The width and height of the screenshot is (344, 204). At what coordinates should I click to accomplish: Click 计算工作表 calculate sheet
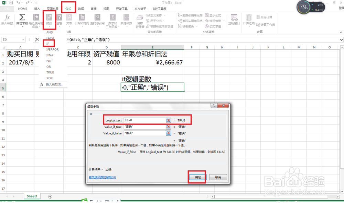[266, 24]
